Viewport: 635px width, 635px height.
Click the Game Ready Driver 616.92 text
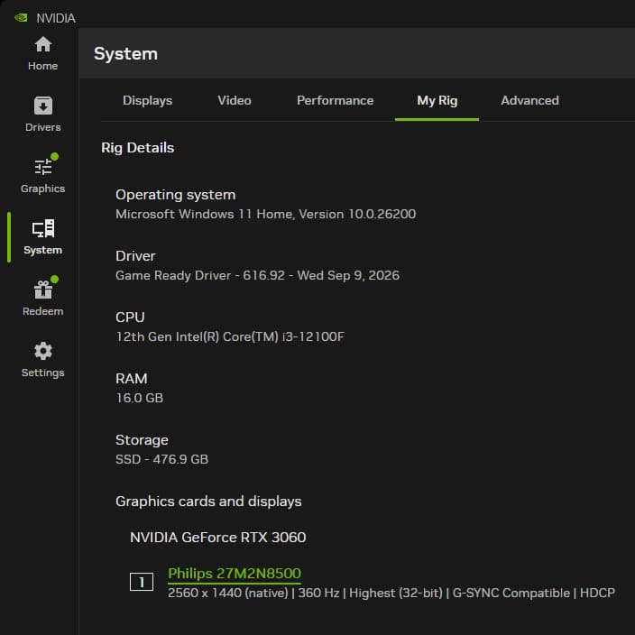258,275
